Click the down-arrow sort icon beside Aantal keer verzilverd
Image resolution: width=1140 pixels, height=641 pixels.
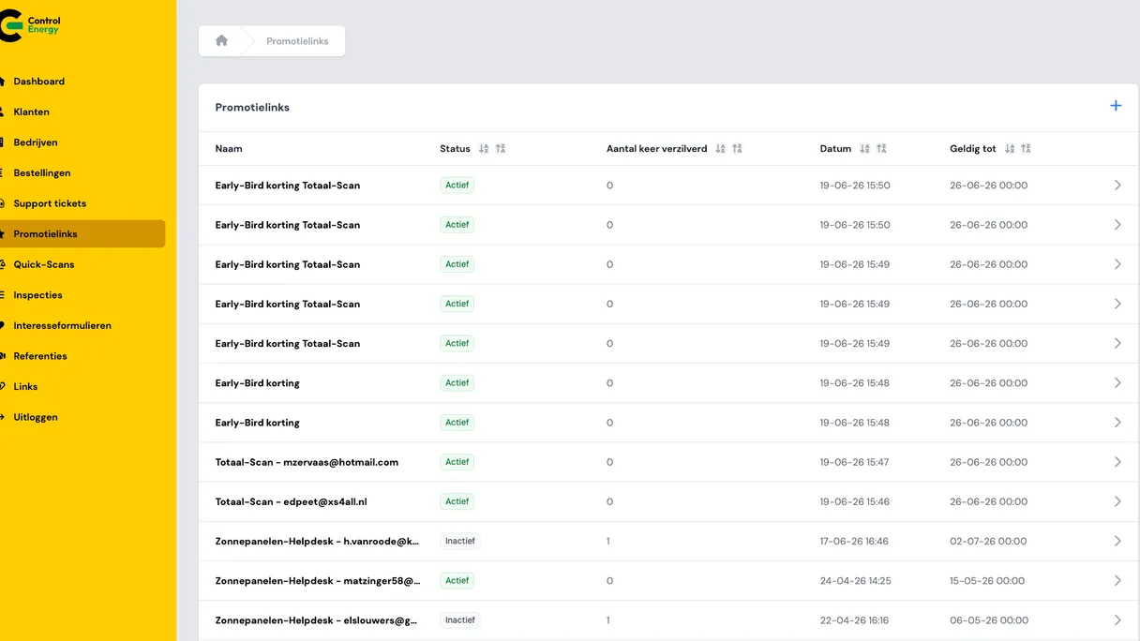[720, 148]
